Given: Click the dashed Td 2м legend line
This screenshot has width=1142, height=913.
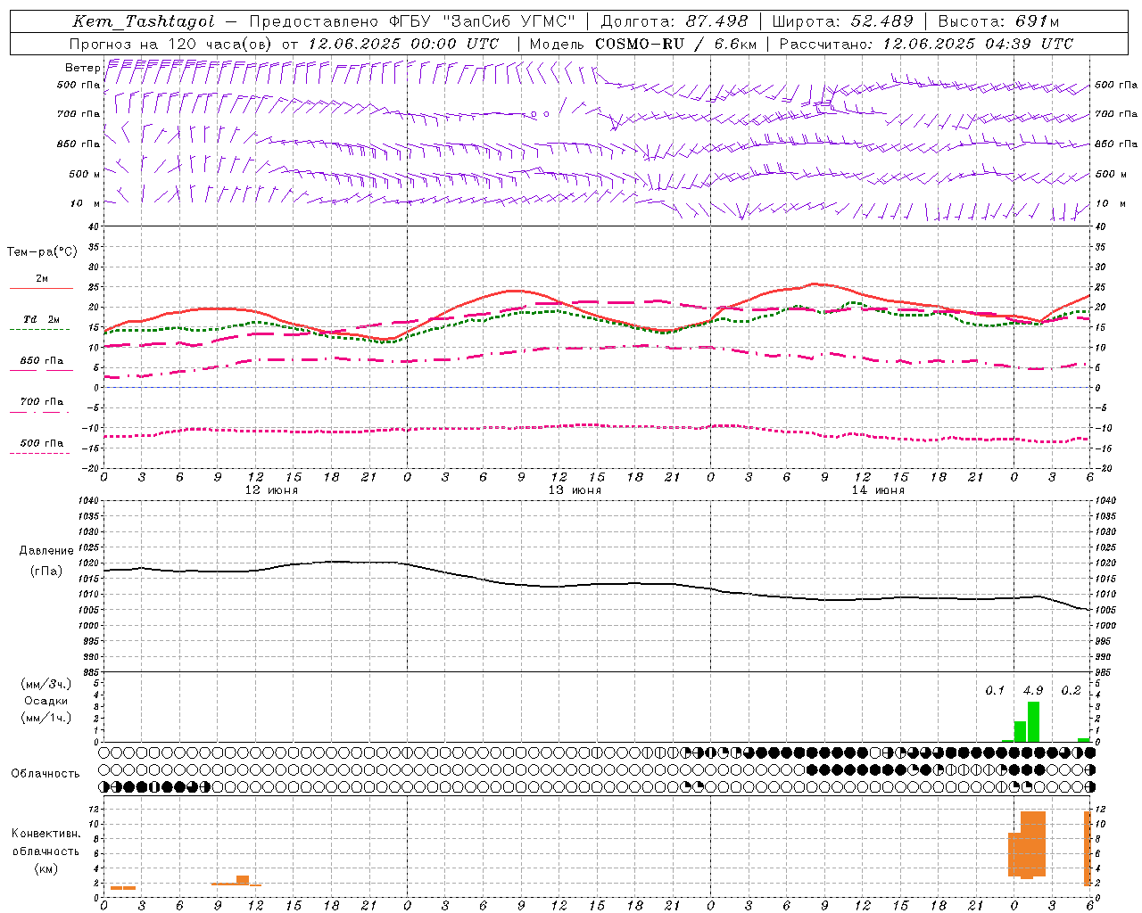Looking at the screenshot, I should [x=39, y=329].
